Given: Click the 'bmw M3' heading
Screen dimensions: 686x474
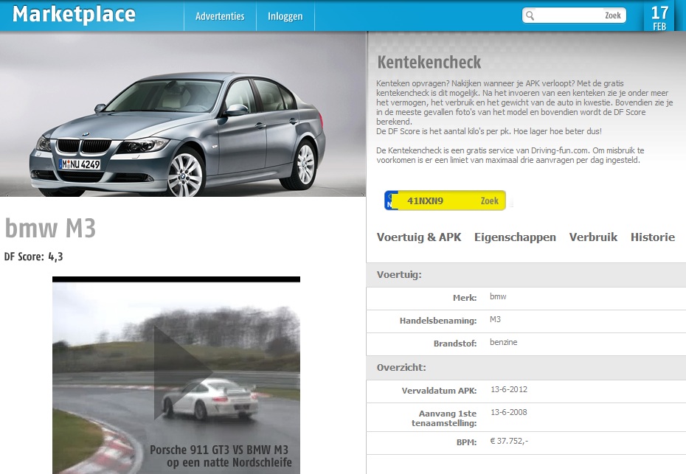Looking at the screenshot, I should tap(50, 228).
